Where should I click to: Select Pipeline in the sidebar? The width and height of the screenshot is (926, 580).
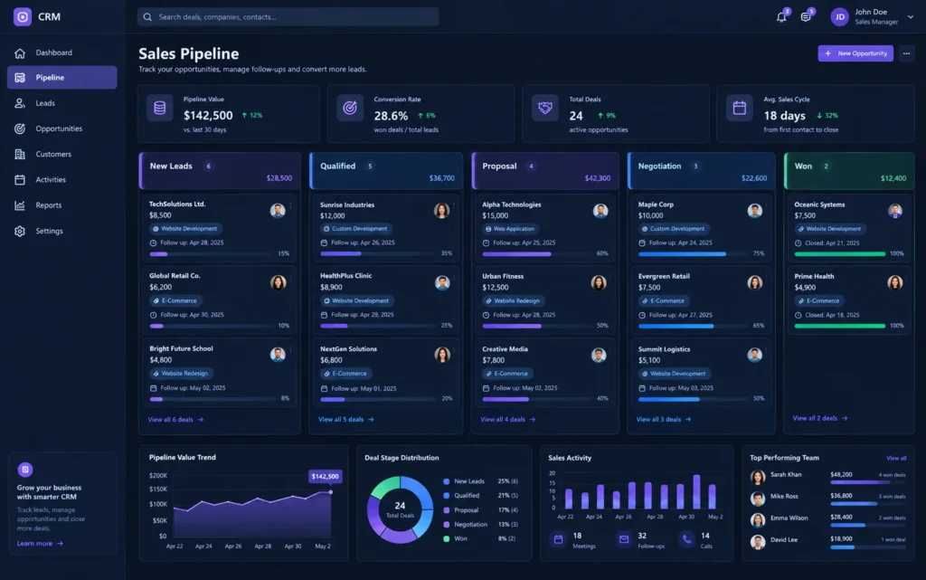[x=62, y=78]
